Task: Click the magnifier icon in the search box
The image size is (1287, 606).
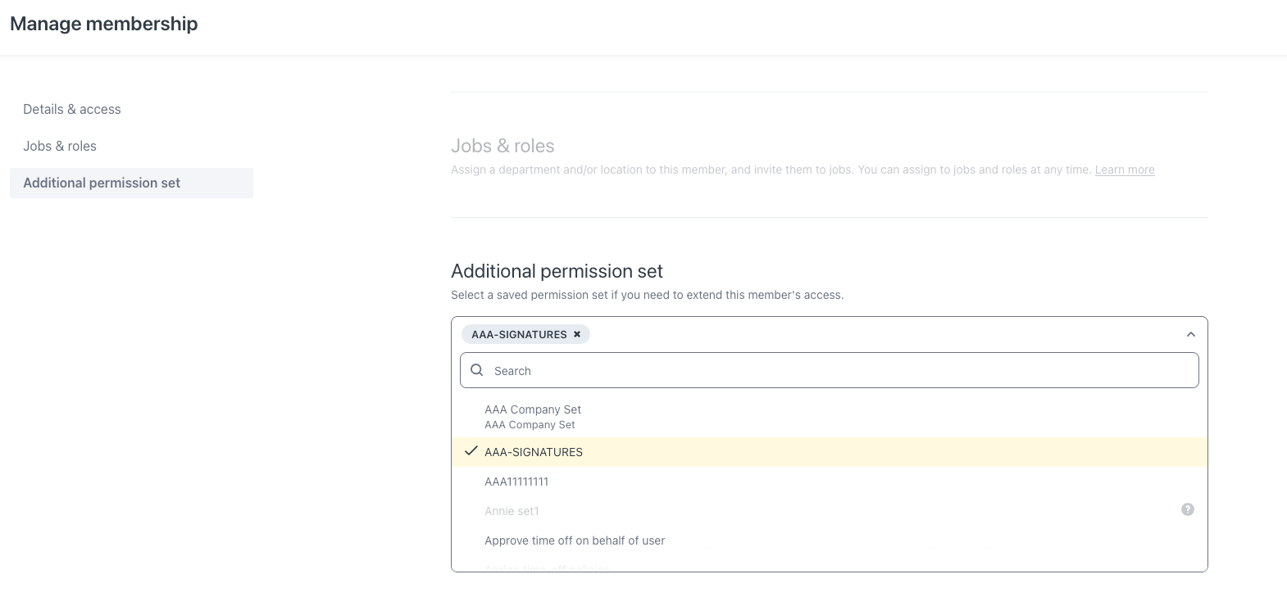Action: pos(477,370)
